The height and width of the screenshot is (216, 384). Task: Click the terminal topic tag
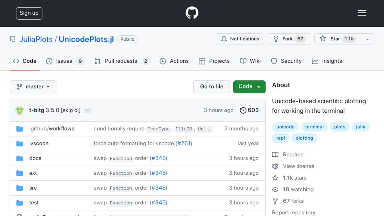tap(314, 127)
